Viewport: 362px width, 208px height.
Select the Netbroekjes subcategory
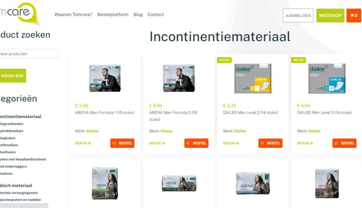pos(9,145)
